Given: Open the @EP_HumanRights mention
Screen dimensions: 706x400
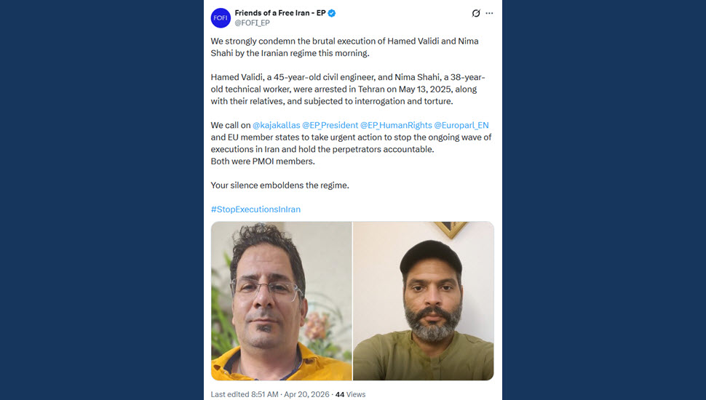Looking at the screenshot, I should [396, 125].
